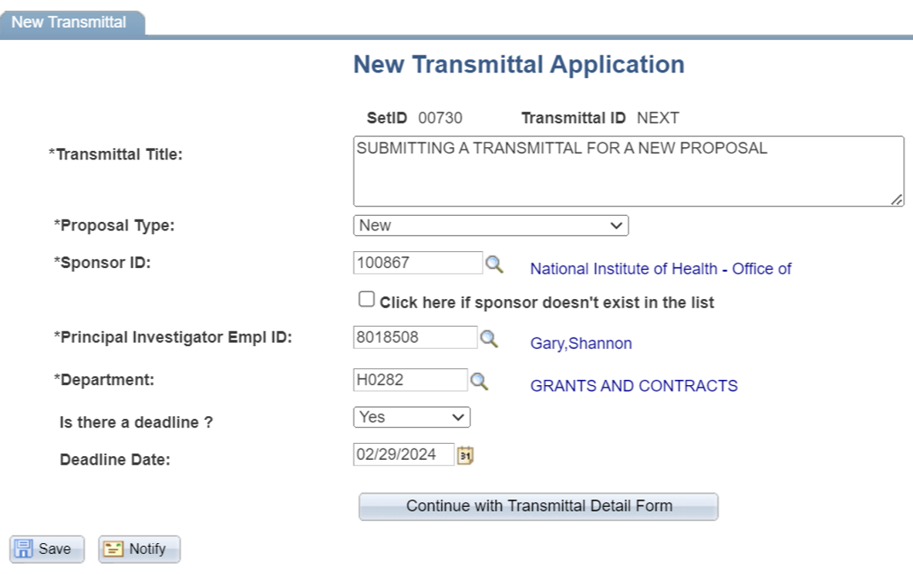Open the Deadline Date calendar picker

tap(465, 455)
